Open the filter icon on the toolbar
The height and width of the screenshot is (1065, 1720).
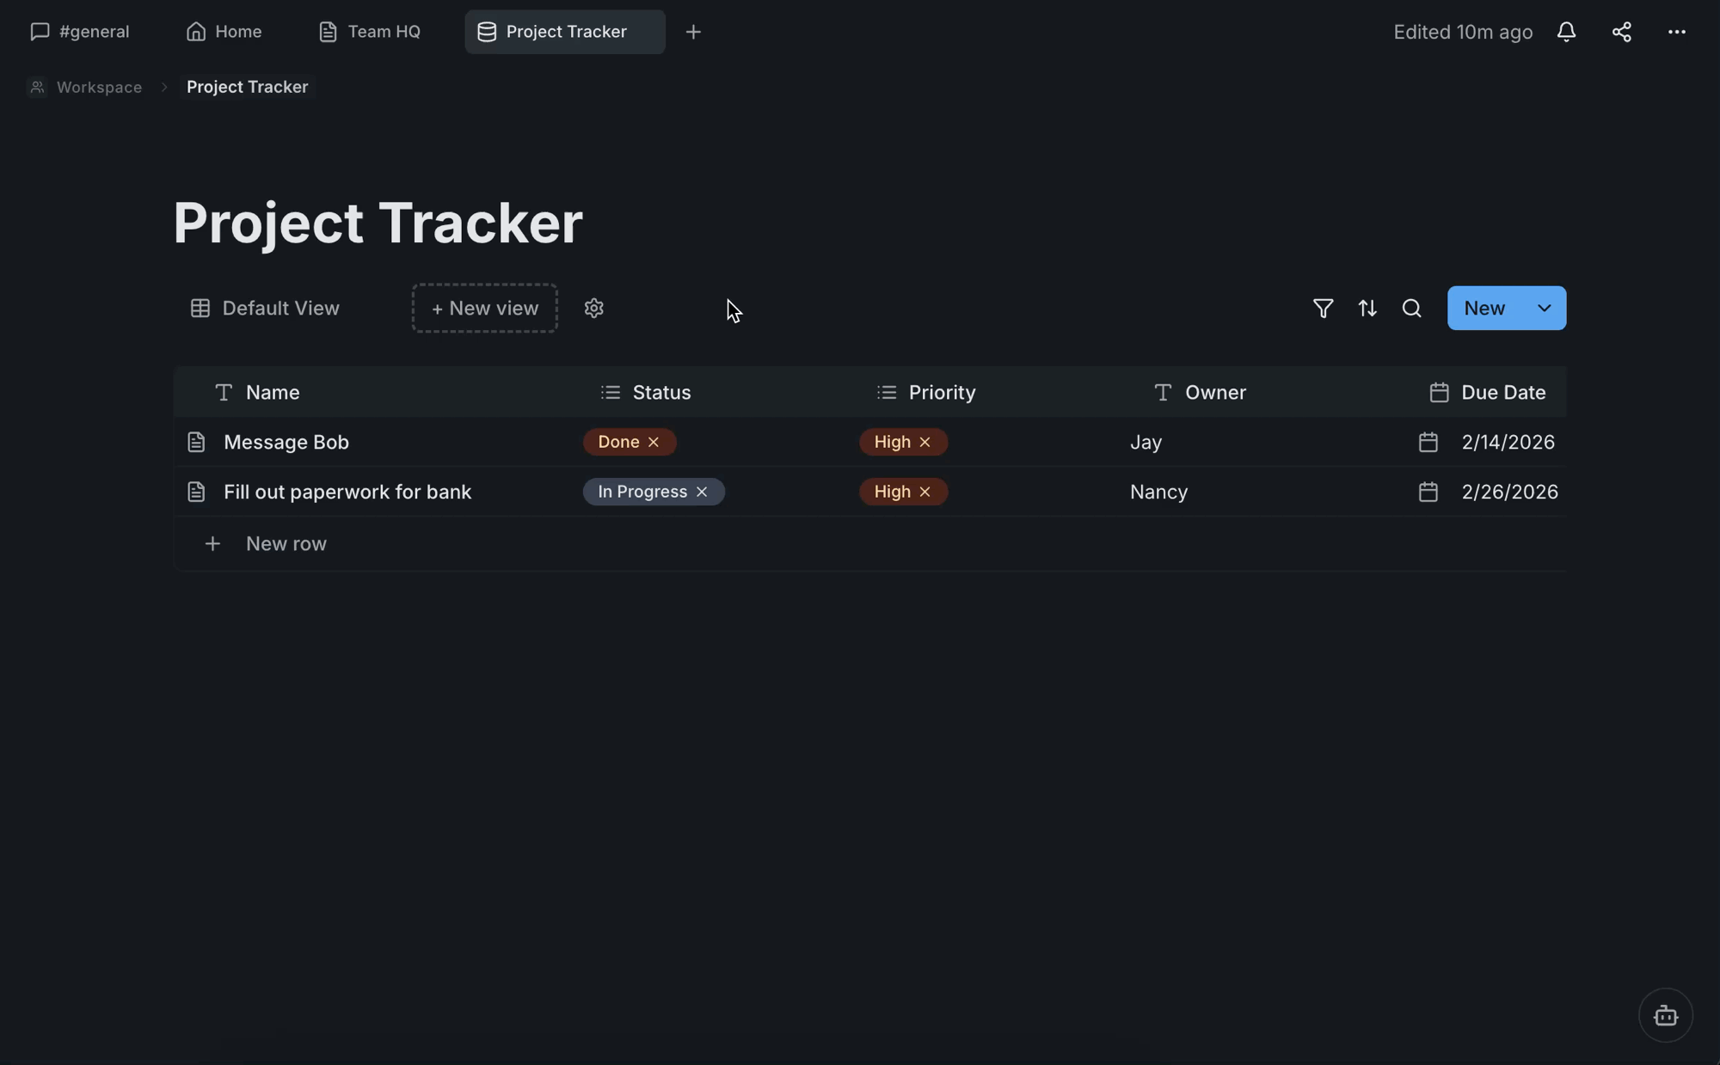click(x=1323, y=308)
